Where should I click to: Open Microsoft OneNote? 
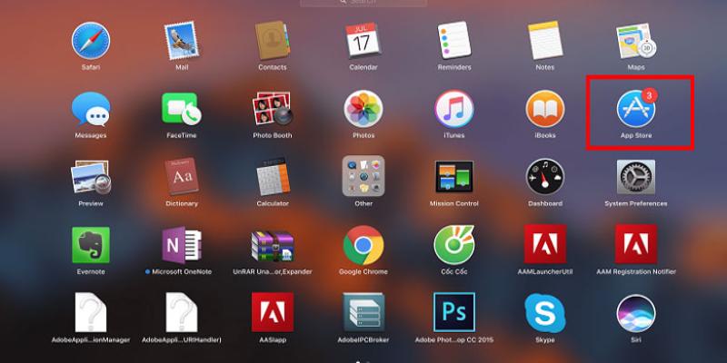(182, 245)
